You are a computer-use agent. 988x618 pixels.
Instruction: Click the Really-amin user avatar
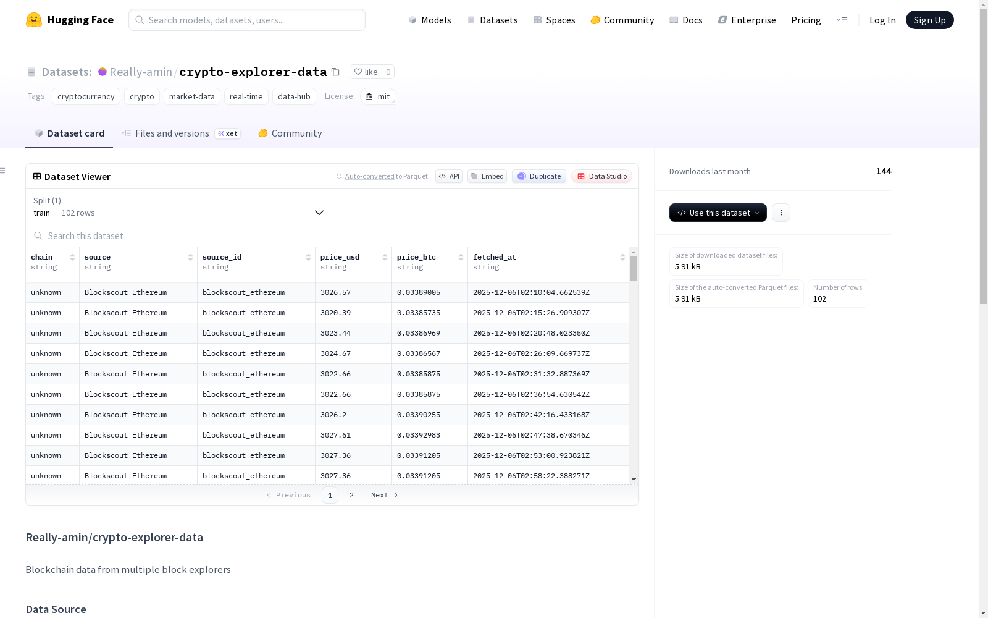(x=103, y=72)
